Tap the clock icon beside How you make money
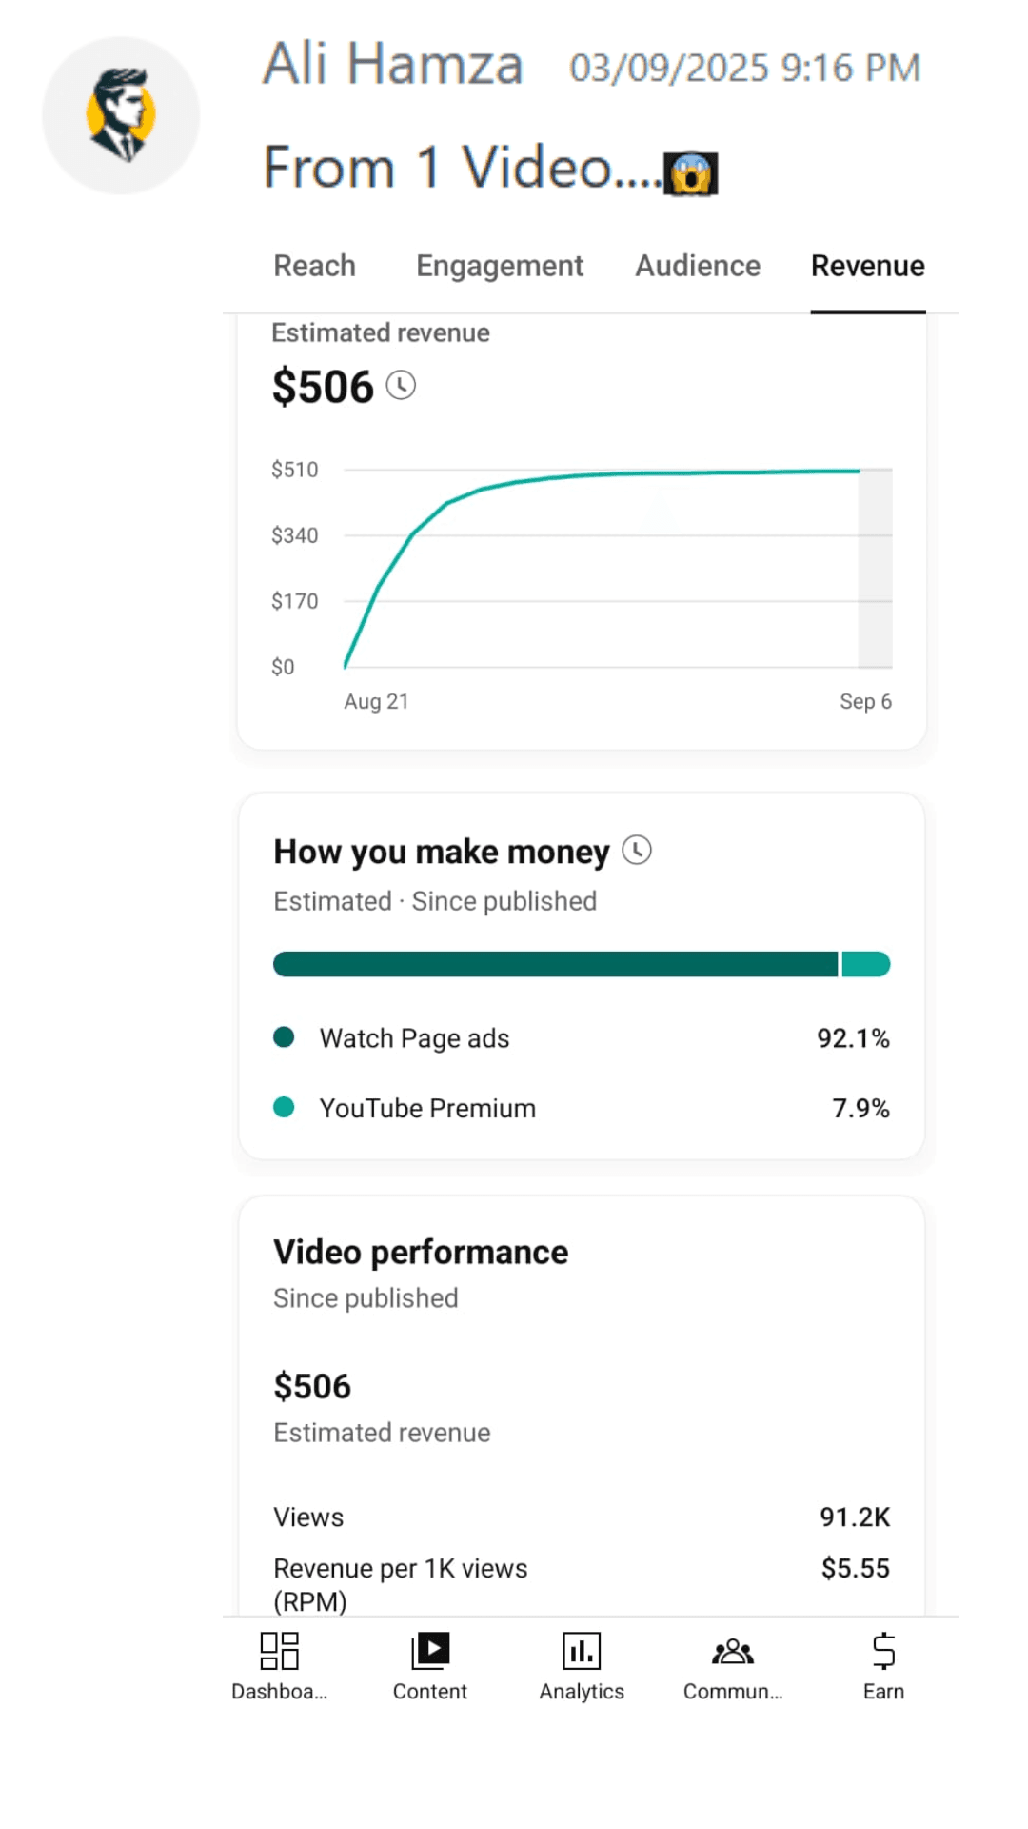 [x=637, y=850]
